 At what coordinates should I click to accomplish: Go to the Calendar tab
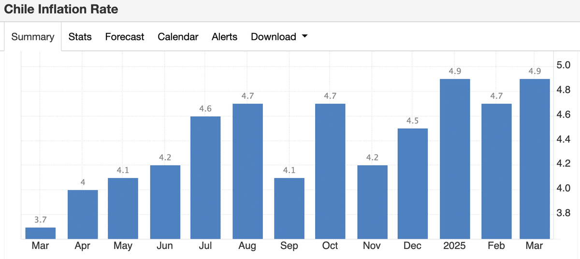point(178,37)
